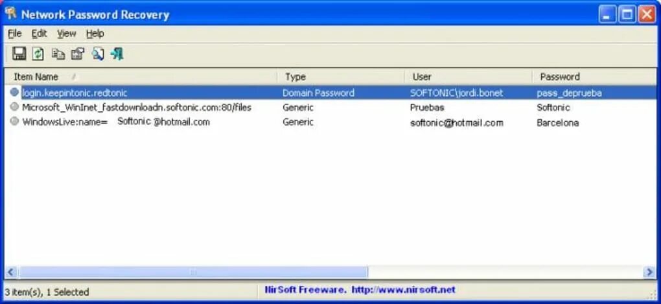This screenshot has height=304, width=661.
Task: Click the app key icon in title bar
Action: [10, 14]
